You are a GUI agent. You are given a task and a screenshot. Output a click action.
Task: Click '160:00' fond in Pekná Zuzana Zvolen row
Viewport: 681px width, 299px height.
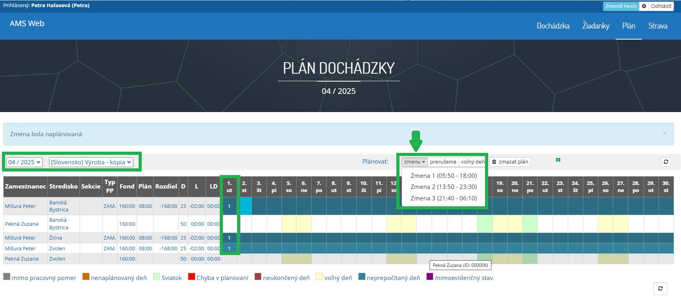[x=127, y=259]
